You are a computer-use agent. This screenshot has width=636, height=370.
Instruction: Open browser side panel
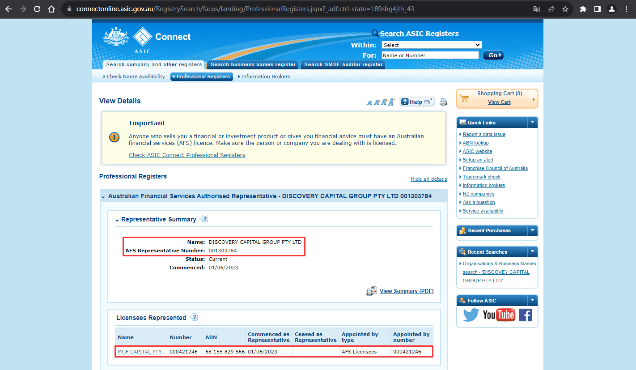[597, 9]
